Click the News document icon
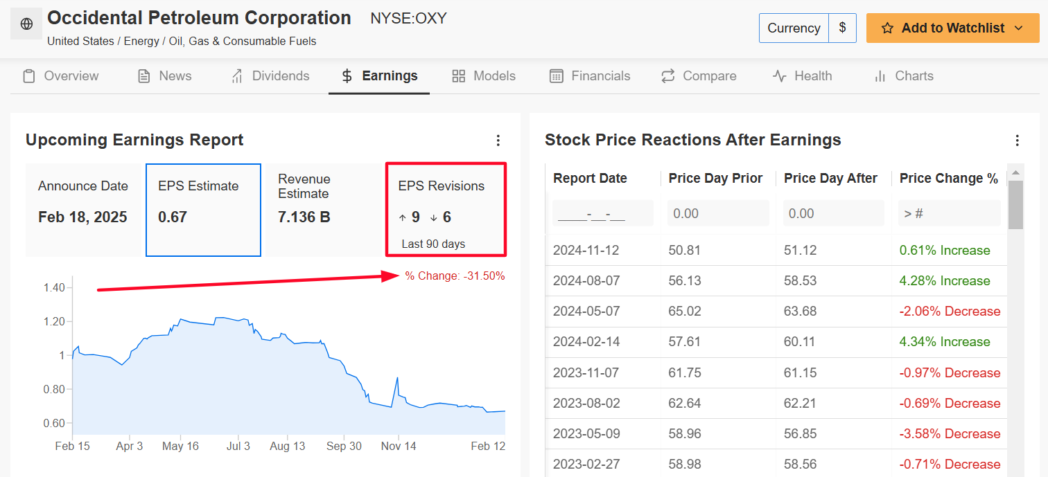The image size is (1048, 477). (144, 76)
